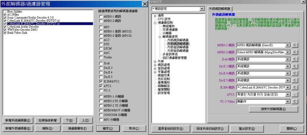Open the DivX 4 視訊 decoder dropdown
The image size is (307, 135).
pos(287,74)
